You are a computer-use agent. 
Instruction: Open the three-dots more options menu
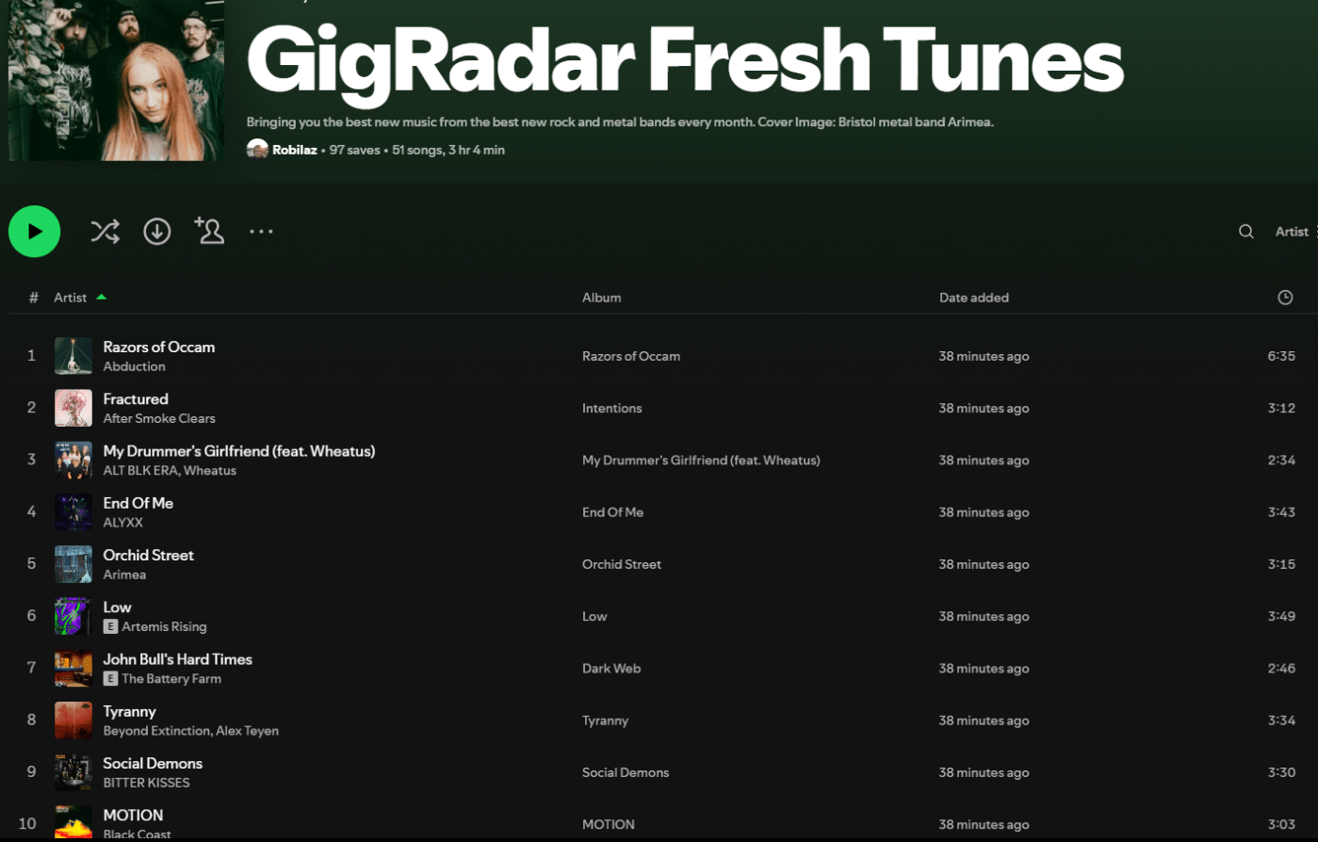coord(261,232)
